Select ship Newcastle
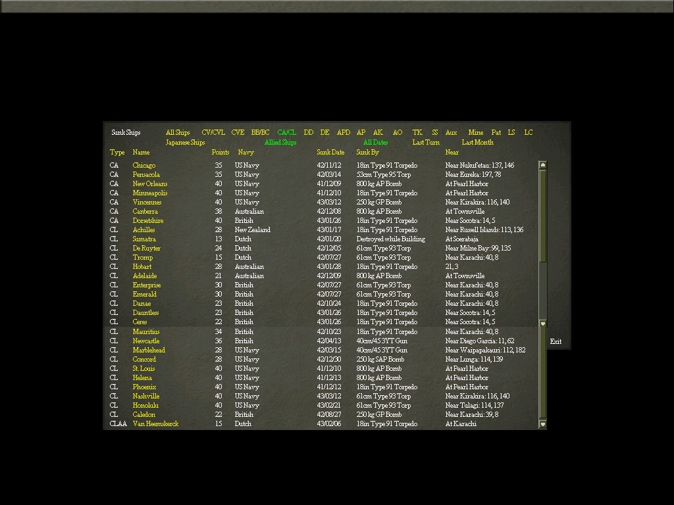 (x=146, y=341)
